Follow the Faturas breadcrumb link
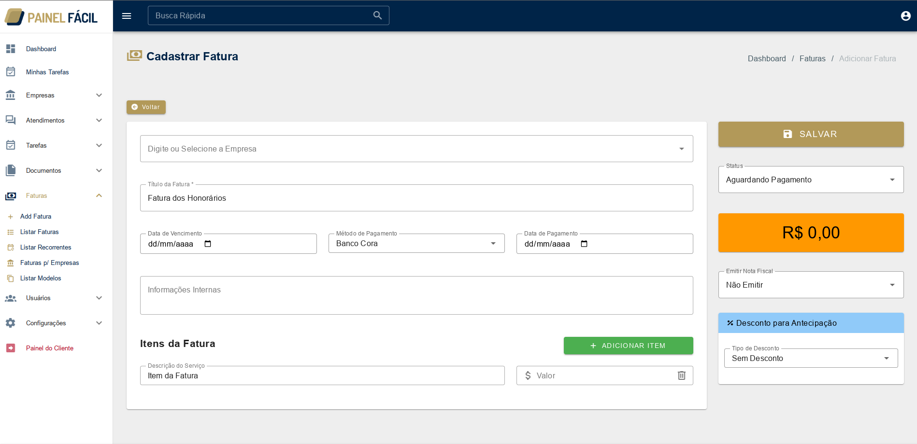 click(812, 58)
